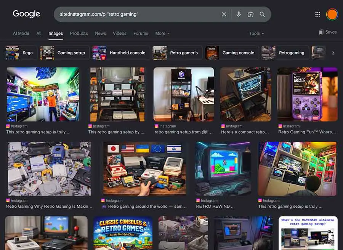Open the purple ARCADE handheld thumbnail
Viewport: 343px width, 250px height.
click(307, 94)
